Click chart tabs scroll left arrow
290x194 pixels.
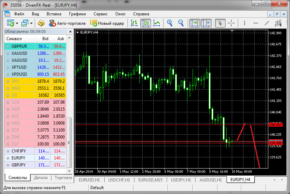pos(275,180)
